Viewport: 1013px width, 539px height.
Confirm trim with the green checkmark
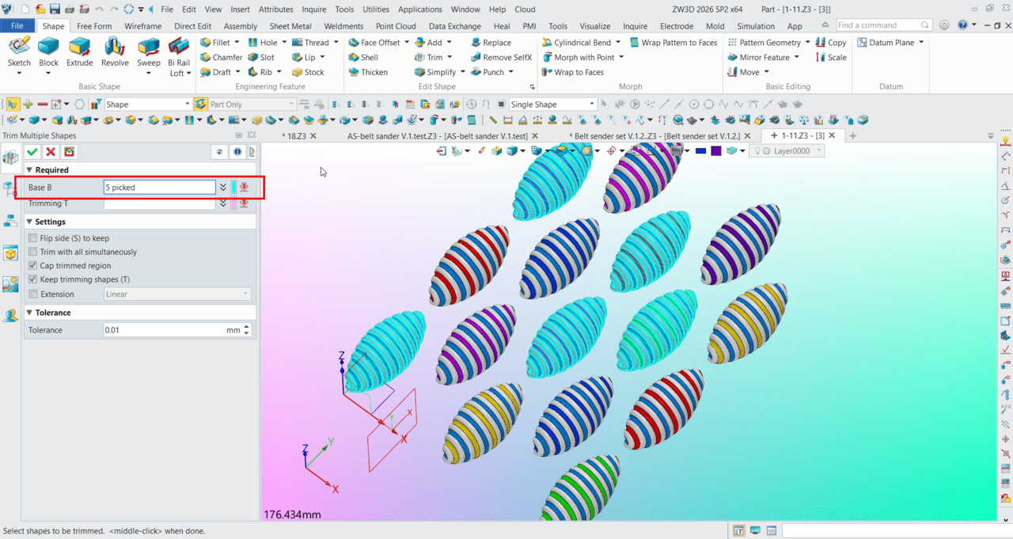[32, 151]
